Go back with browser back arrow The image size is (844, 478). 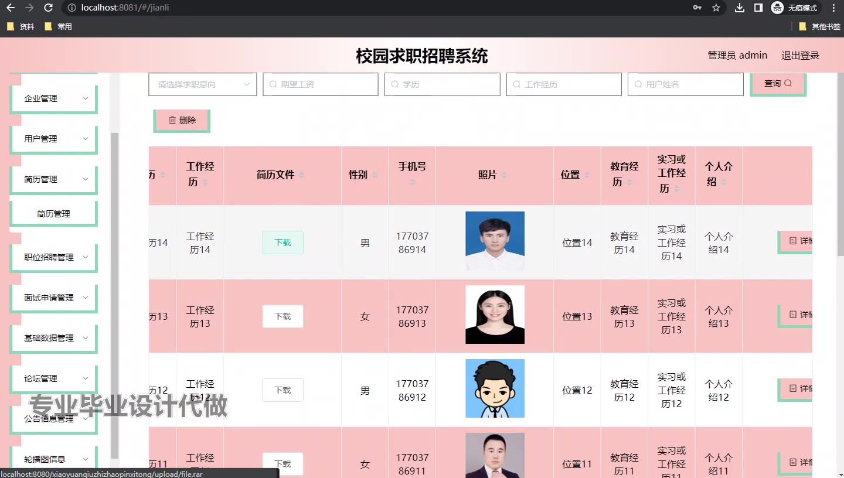click(x=10, y=8)
